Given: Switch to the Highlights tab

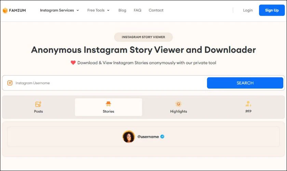Looking at the screenshot, I should tap(178, 107).
